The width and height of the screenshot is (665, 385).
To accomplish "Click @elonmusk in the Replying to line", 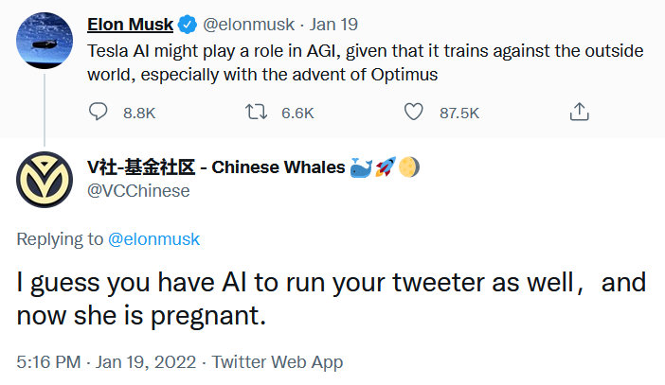I will point(153,239).
